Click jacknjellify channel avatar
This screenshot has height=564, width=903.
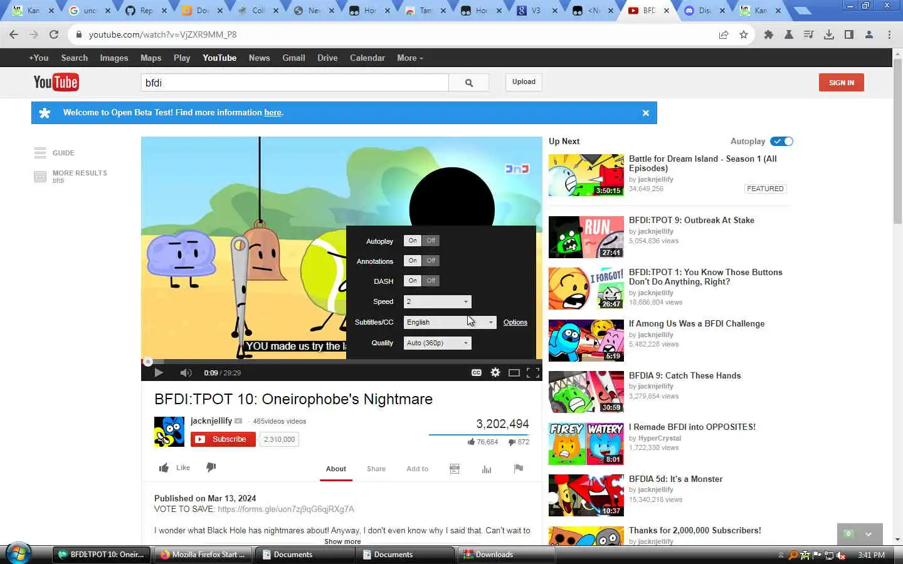[169, 432]
